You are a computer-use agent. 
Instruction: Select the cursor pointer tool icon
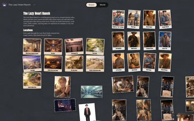click(x=189, y=116)
